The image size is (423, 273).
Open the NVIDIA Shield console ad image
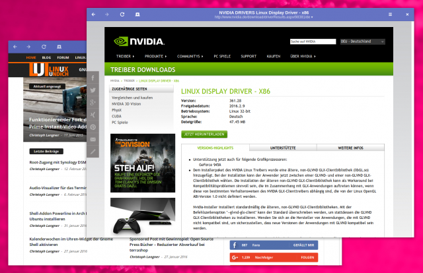pyautogui.click(x=143, y=217)
